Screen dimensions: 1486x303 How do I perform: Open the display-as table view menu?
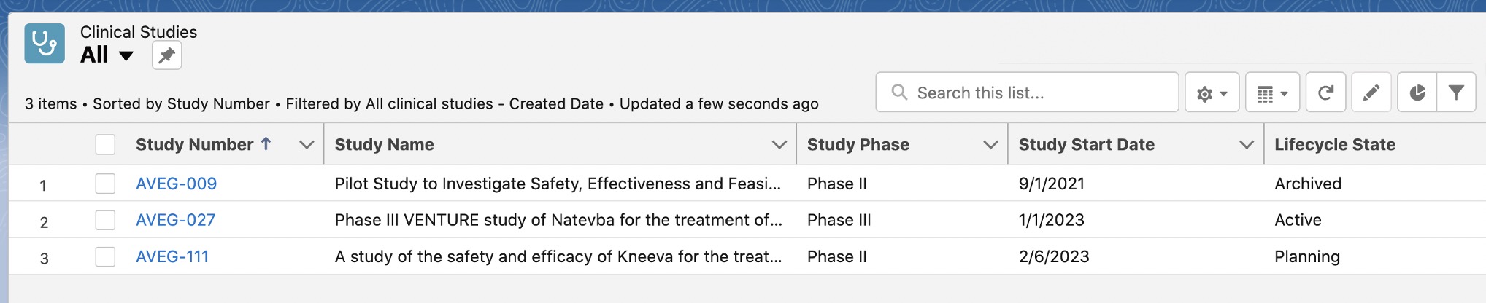pos(1272,93)
